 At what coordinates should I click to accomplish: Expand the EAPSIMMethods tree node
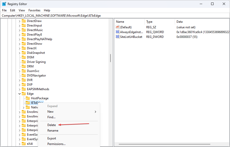pyautogui.click(x=19, y=89)
